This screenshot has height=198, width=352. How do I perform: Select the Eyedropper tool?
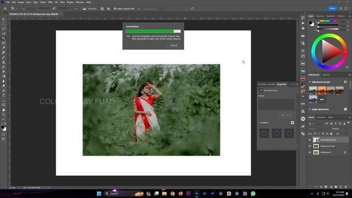click(3, 48)
